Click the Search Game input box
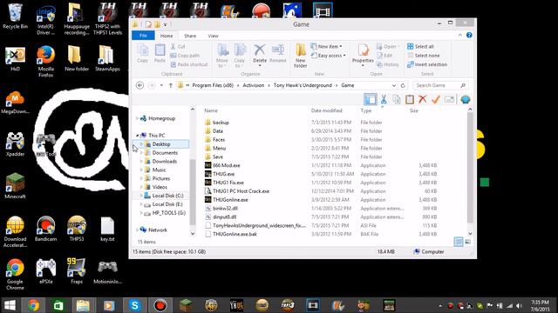Screen dimensions: 558x313 tap(440, 85)
